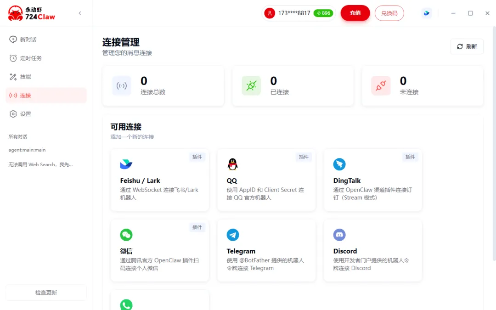Click the Feishu bird logo icon
Image resolution: width=496 pixels, height=310 pixels.
pyautogui.click(x=126, y=164)
